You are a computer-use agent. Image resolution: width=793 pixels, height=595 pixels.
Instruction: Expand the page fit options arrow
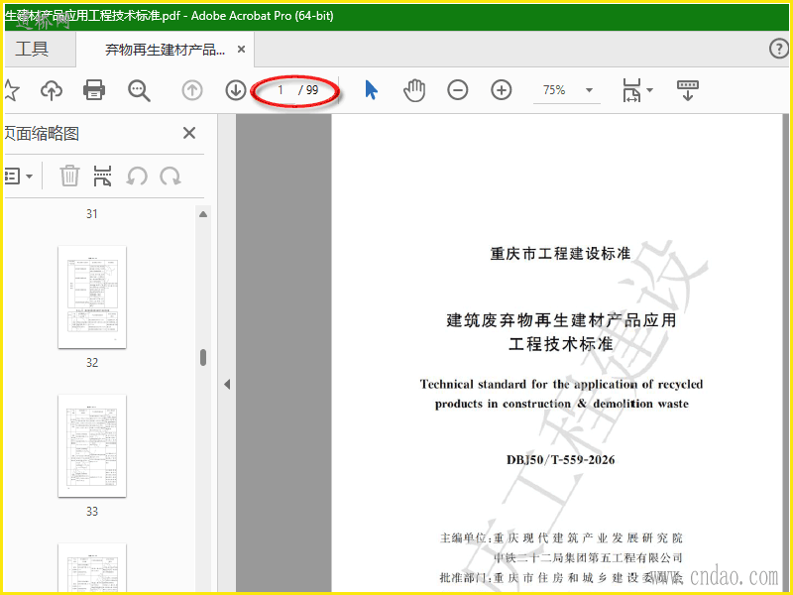650,90
